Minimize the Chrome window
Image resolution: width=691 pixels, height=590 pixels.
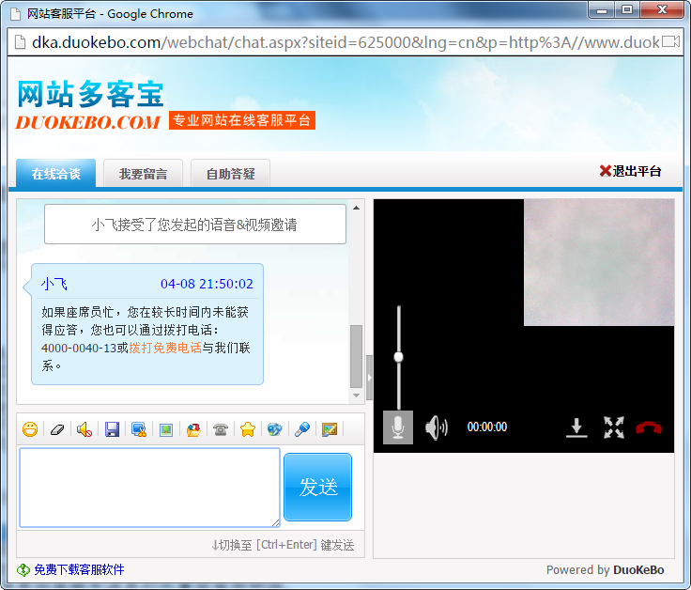pos(602,10)
